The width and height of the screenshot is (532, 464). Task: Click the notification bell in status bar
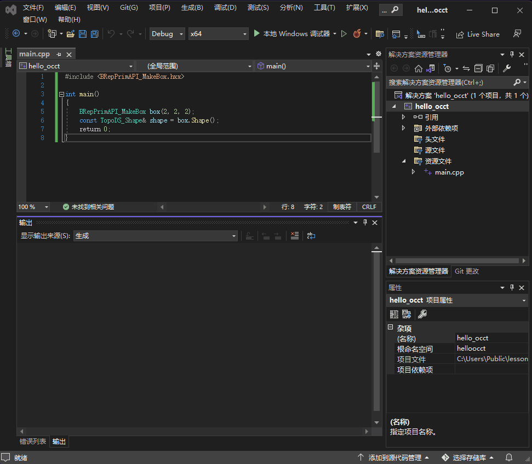point(509,457)
